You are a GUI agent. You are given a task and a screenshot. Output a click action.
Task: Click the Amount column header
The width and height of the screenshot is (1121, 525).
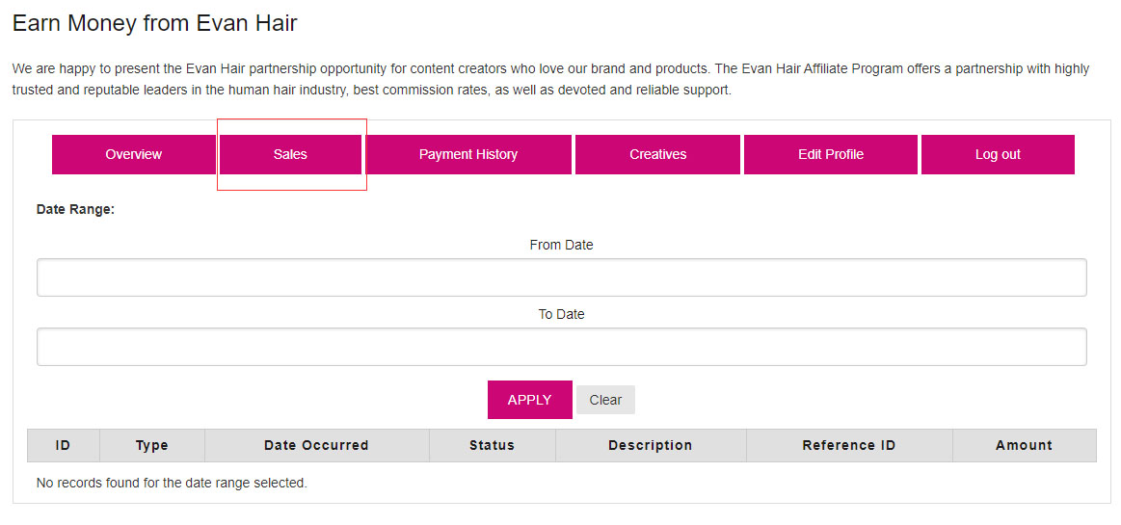(1025, 446)
